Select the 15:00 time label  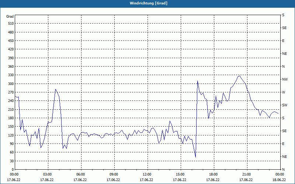[x=180, y=174]
